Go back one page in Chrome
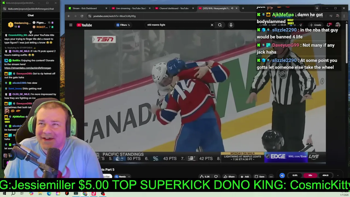Viewport: 350px width, 197px height. click(x=69, y=16)
